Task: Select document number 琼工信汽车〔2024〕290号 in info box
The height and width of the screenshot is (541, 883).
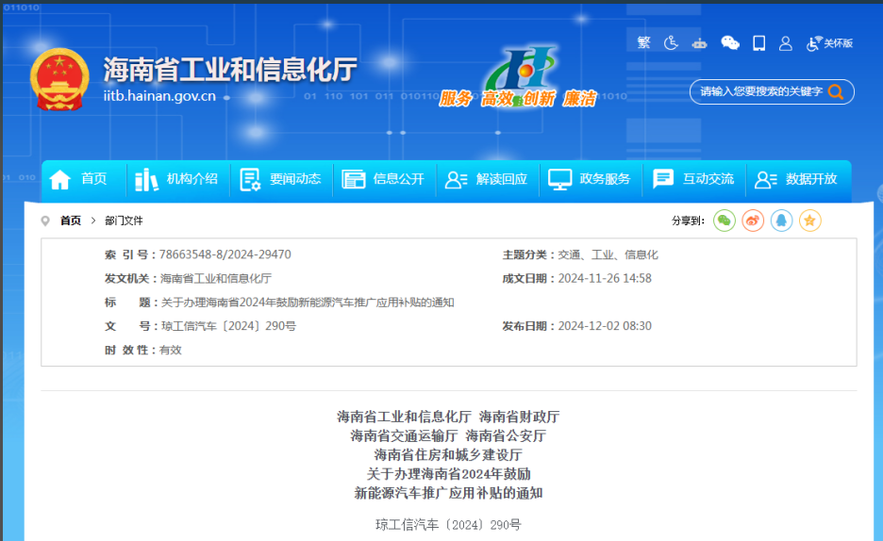Action: click(x=228, y=326)
